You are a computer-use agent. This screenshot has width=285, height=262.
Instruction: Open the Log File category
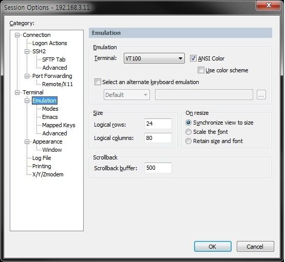click(42, 158)
